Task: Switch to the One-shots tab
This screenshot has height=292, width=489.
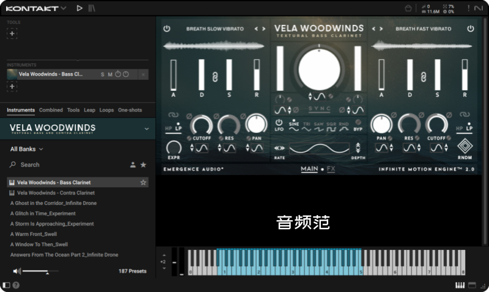Action: coord(130,110)
